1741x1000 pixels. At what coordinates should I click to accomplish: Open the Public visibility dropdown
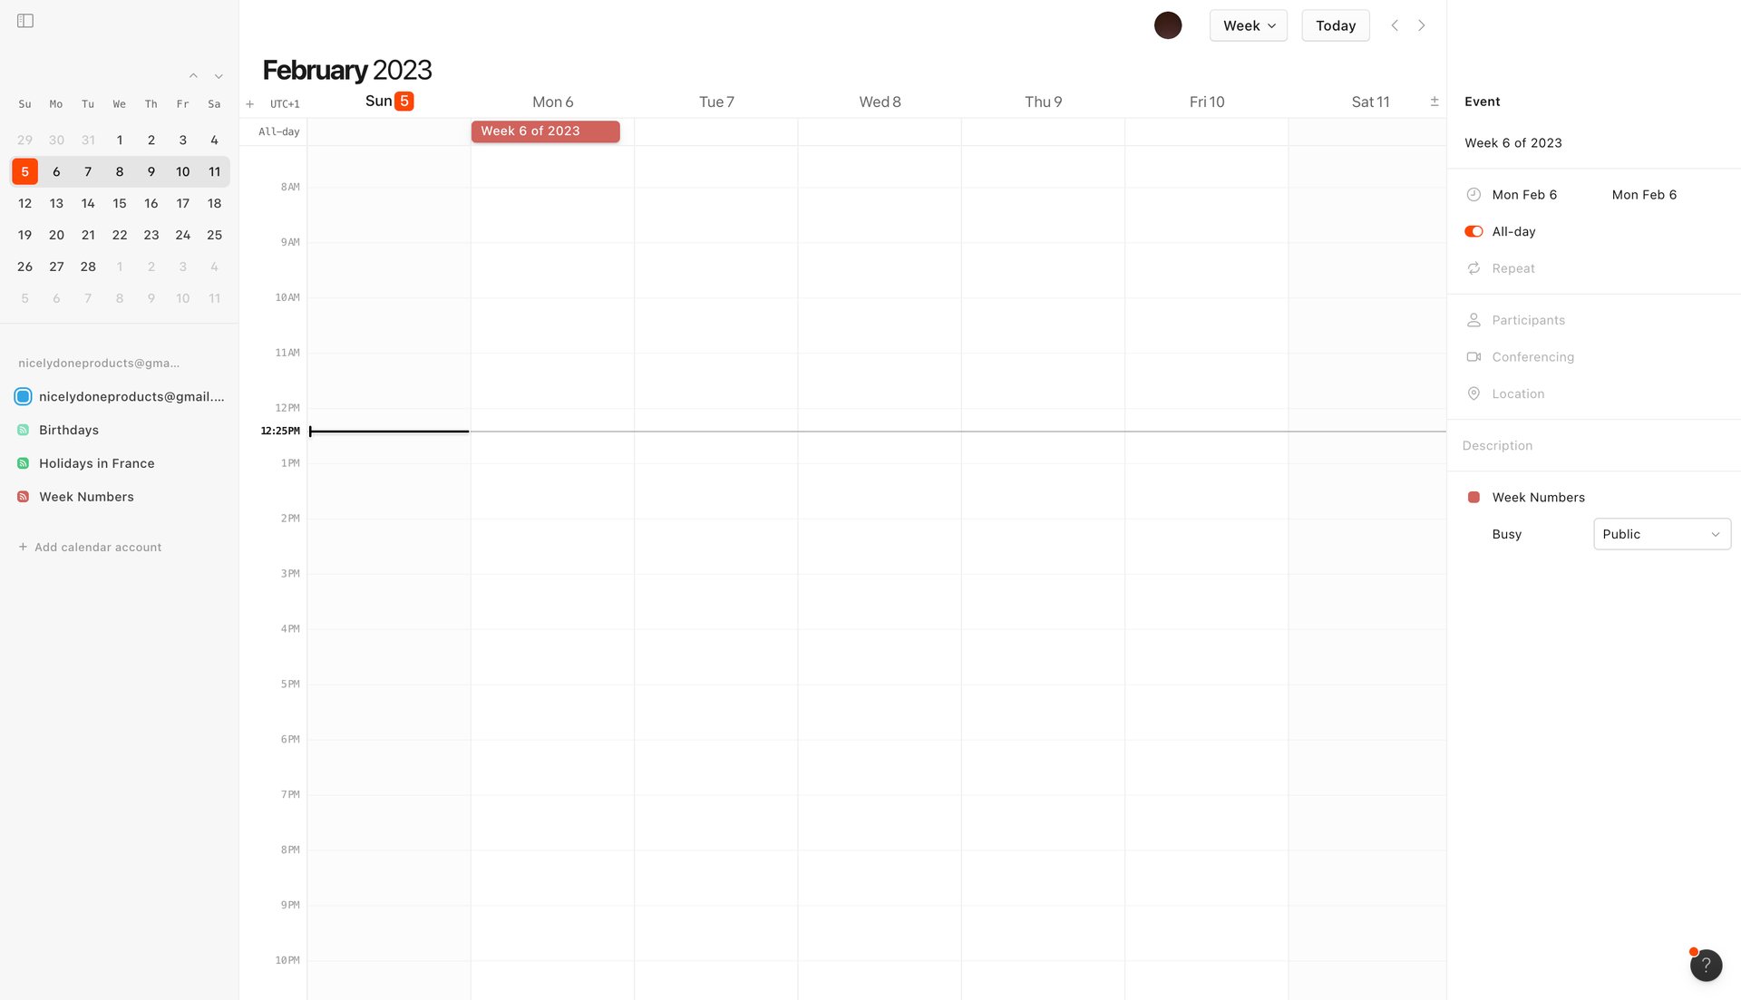tap(1661, 534)
